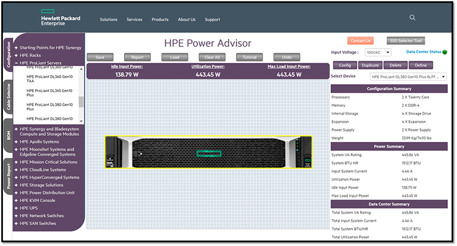
Task: Open the SSD Selector Tool
Action: click(x=406, y=41)
